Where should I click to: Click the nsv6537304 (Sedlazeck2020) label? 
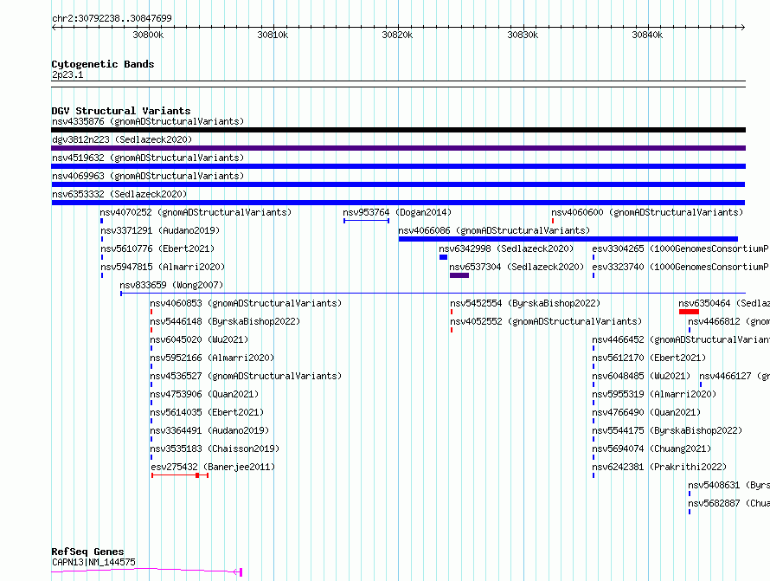(517, 267)
